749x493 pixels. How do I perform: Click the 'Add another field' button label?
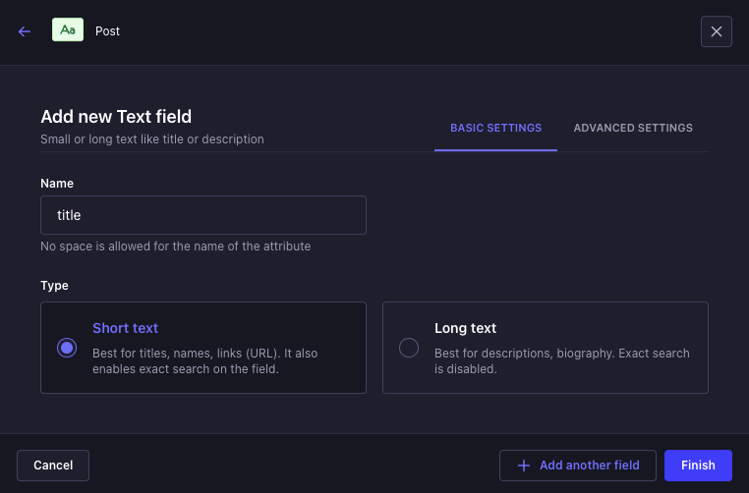590,466
